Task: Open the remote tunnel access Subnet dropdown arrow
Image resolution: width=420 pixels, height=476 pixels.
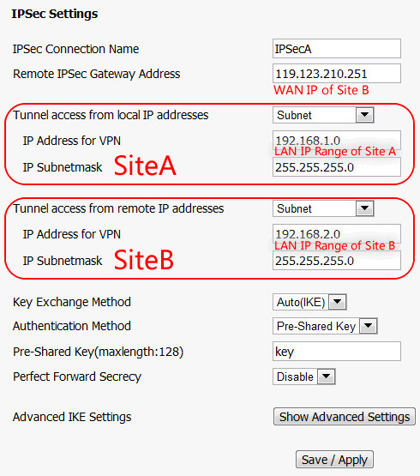Action: click(364, 208)
